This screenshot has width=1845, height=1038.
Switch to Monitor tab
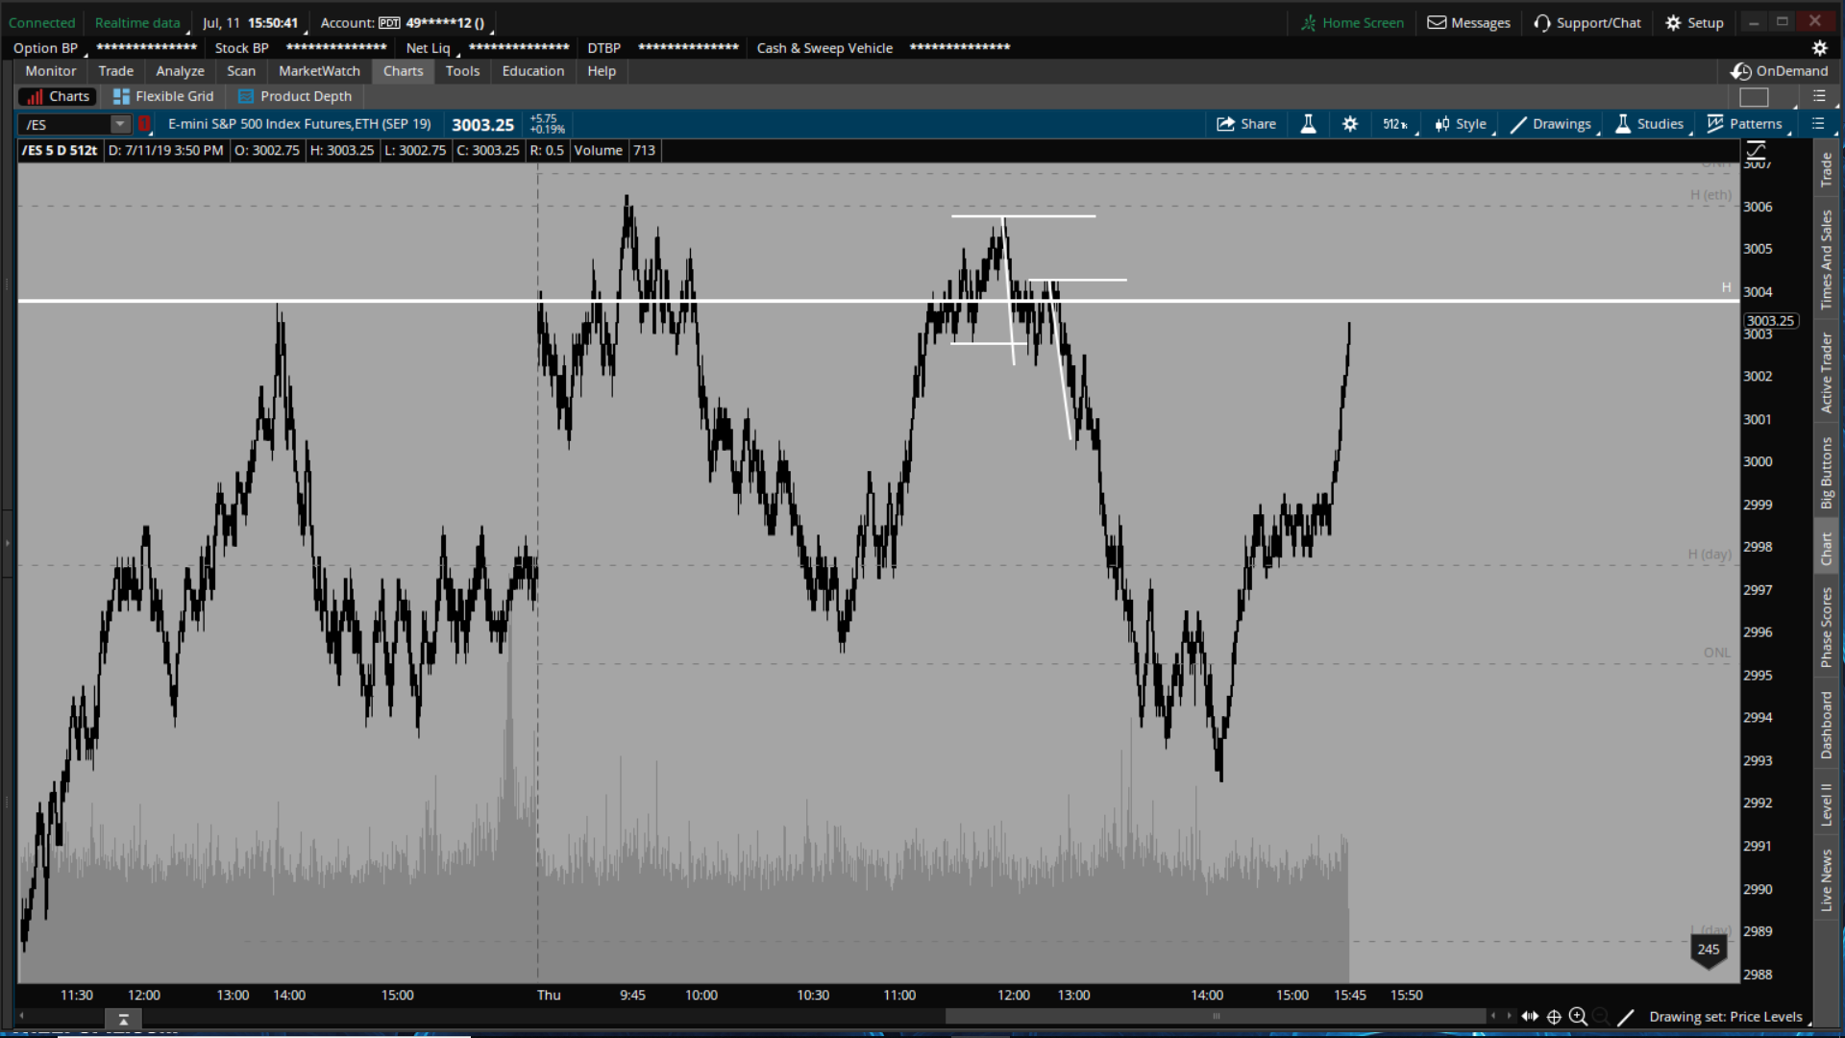click(x=51, y=71)
